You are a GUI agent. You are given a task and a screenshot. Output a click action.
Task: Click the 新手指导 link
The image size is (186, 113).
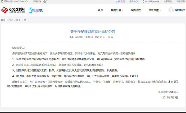pyautogui.click(x=180, y=2)
